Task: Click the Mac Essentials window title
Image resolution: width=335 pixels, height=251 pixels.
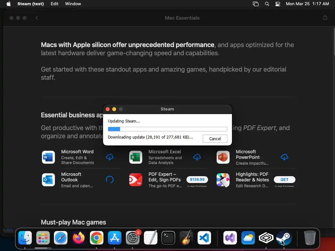Action: coord(182,18)
